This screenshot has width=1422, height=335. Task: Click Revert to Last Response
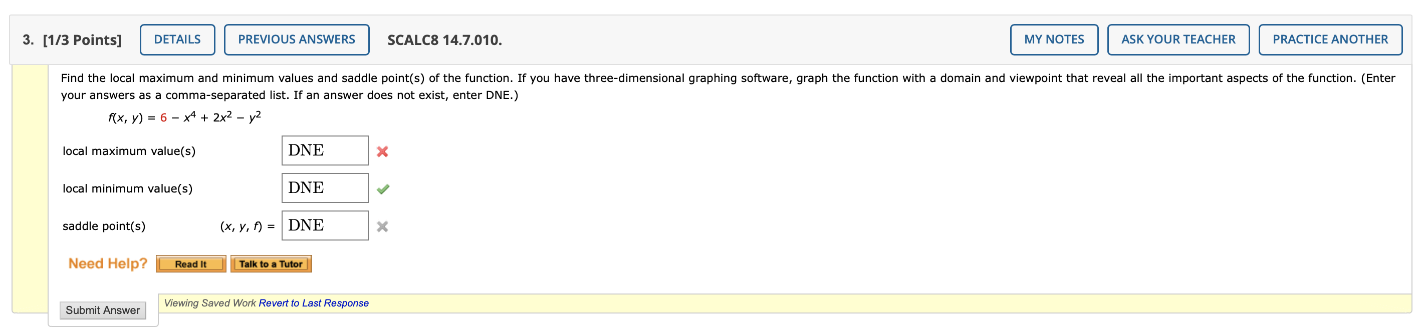[x=314, y=302]
